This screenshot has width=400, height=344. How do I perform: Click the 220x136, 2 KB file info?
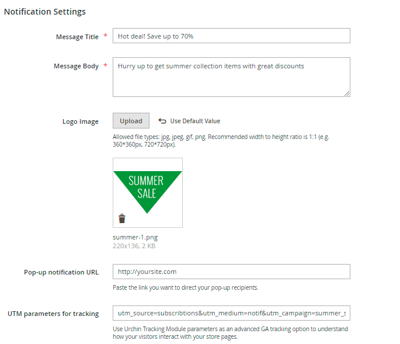[134, 246]
